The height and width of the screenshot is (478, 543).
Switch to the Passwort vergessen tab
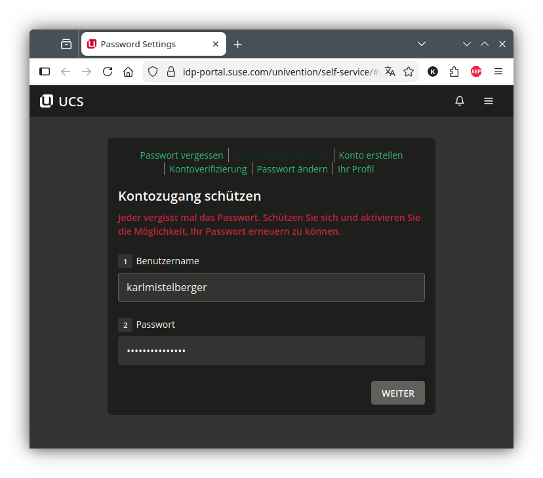(x=182, y=155)
